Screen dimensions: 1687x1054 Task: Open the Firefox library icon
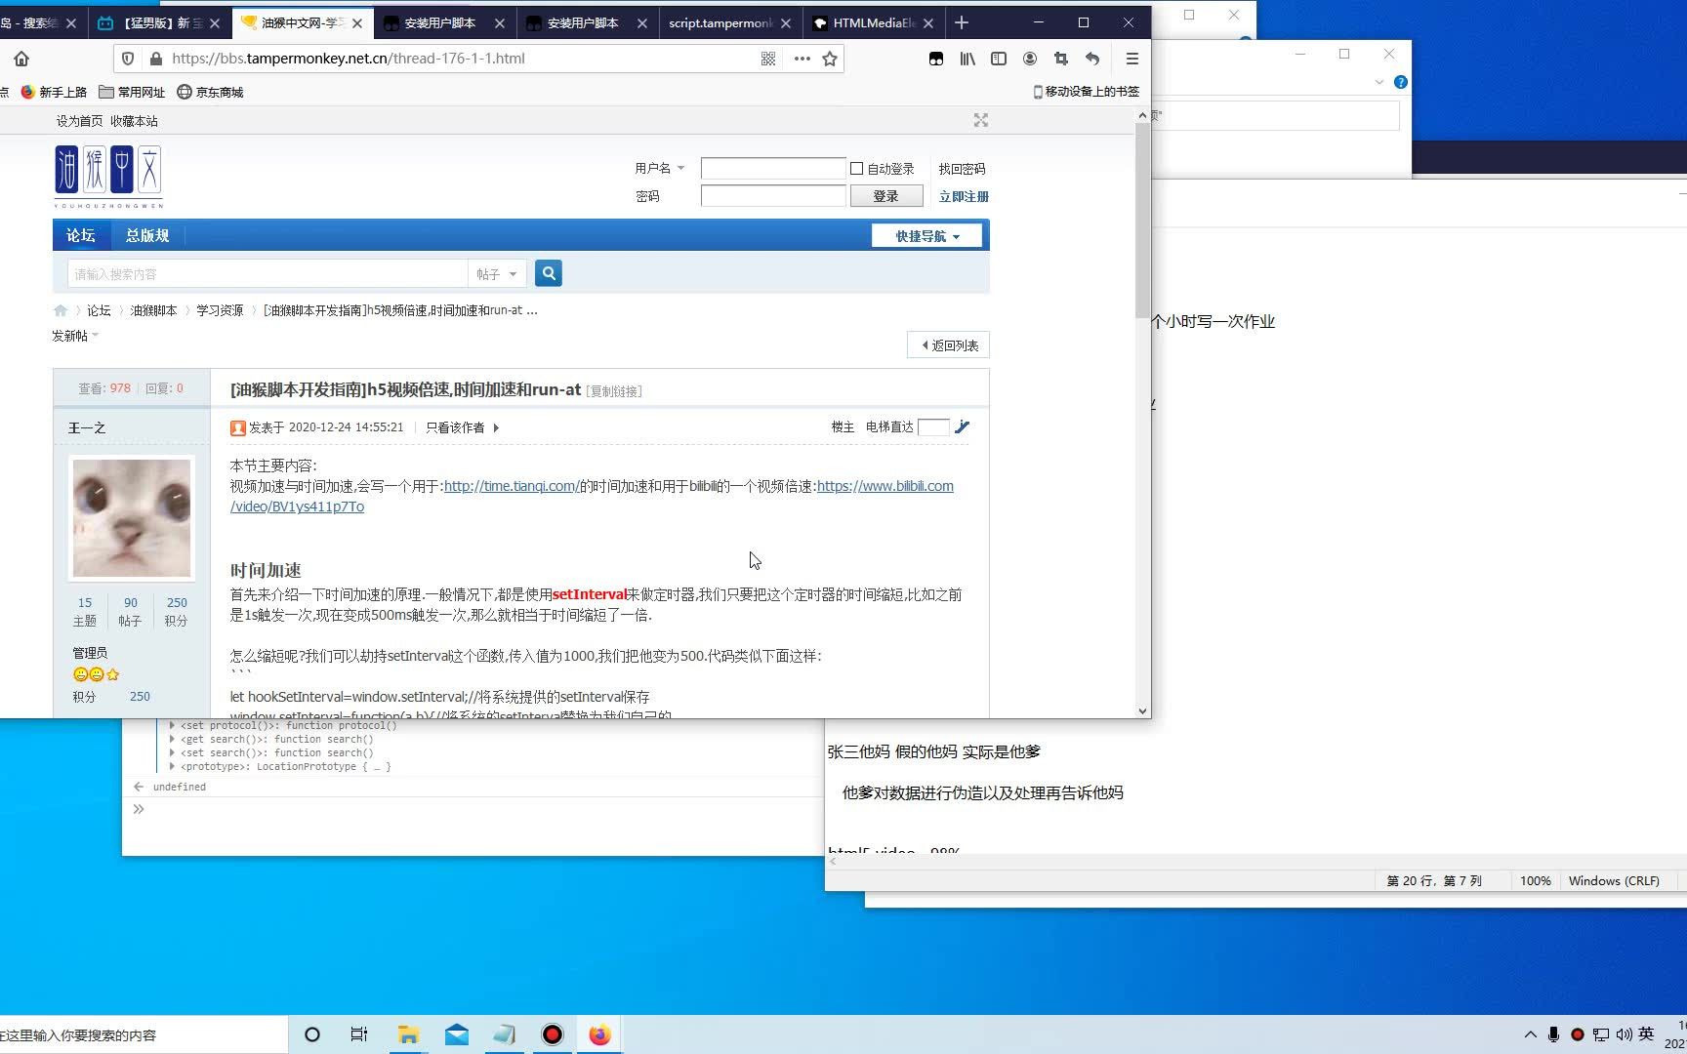967,59
